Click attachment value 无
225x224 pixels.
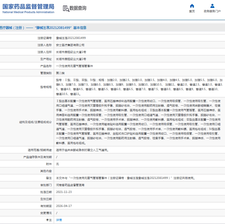[57, 164]
